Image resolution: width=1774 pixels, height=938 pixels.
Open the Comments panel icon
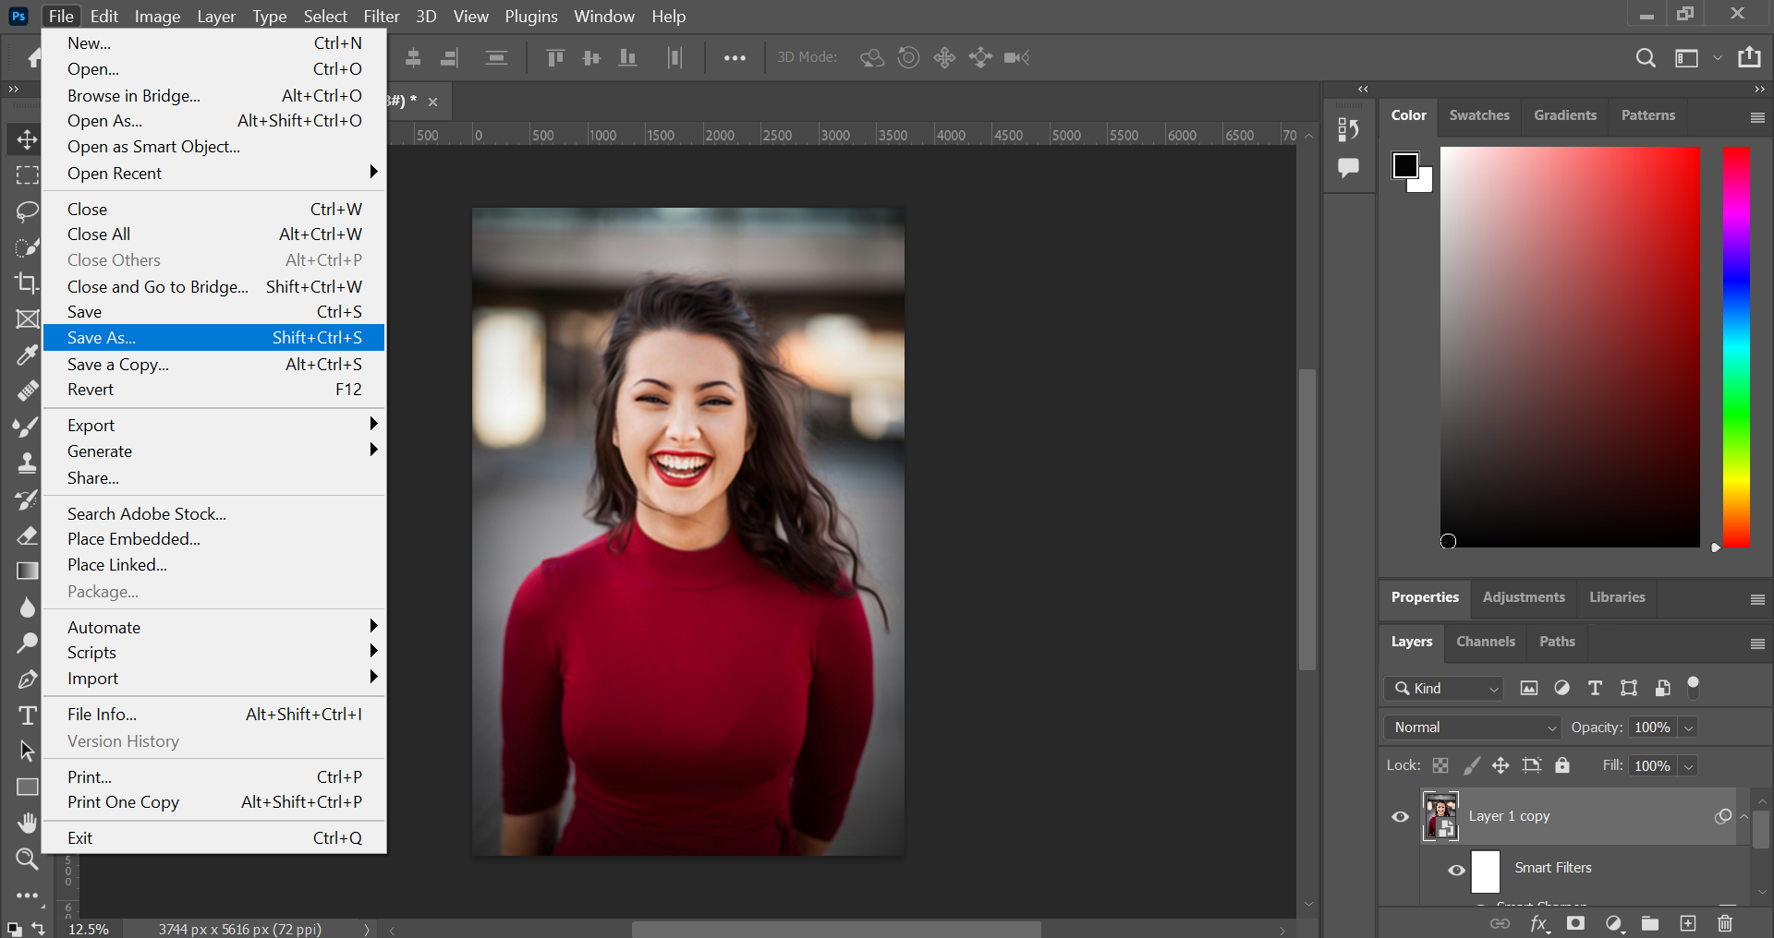point(1348,168)
